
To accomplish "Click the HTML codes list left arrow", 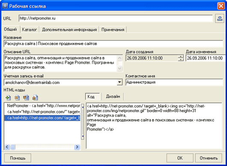I will [7, 147].
